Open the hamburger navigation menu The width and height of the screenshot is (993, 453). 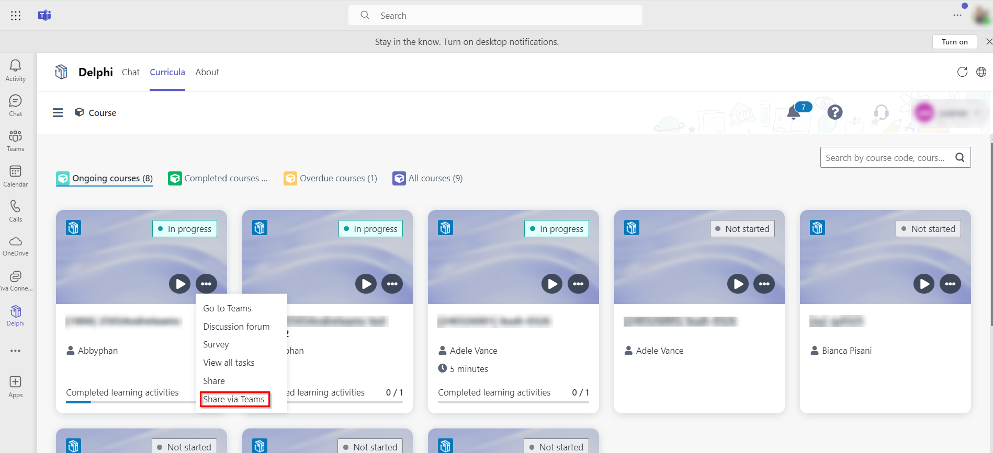(x=58, y=113)
